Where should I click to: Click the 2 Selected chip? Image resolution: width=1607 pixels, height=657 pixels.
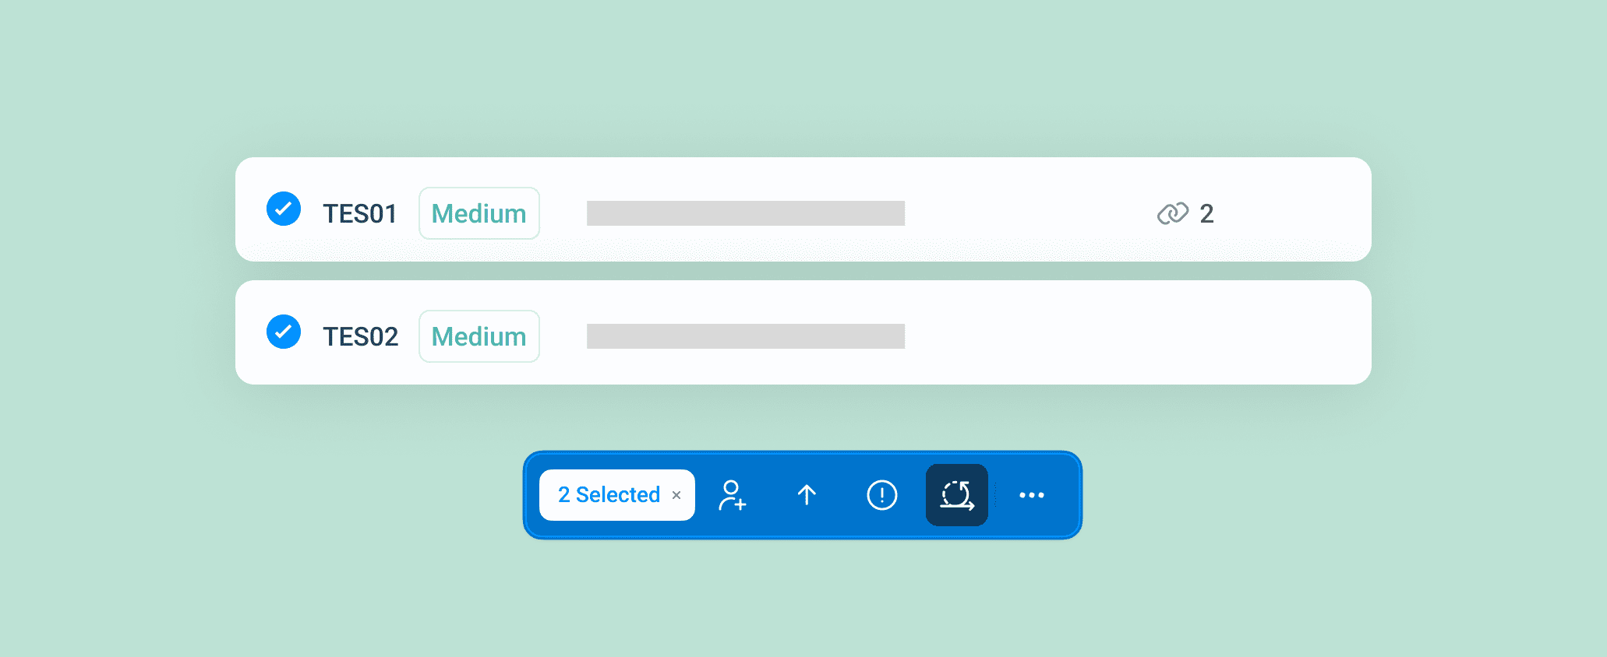coord(609,495)
